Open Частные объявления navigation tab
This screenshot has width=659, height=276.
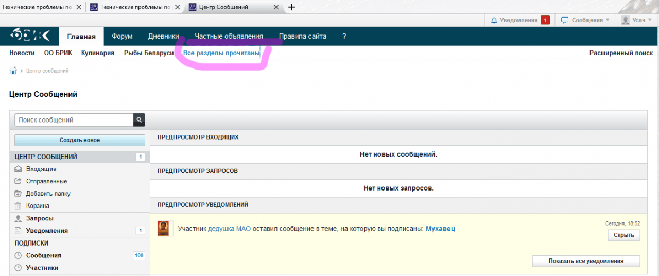pyautogui.click(x=229, y=36)
